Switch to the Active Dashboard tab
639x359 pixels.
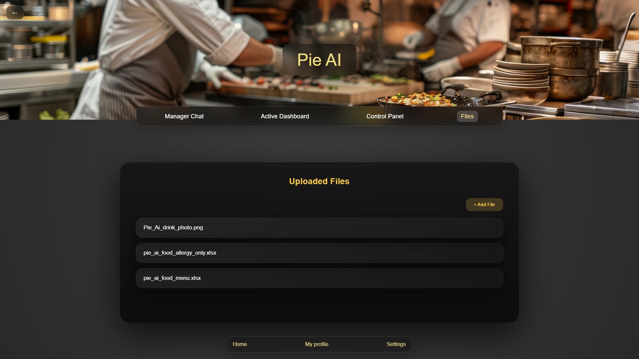pos(285,116)
